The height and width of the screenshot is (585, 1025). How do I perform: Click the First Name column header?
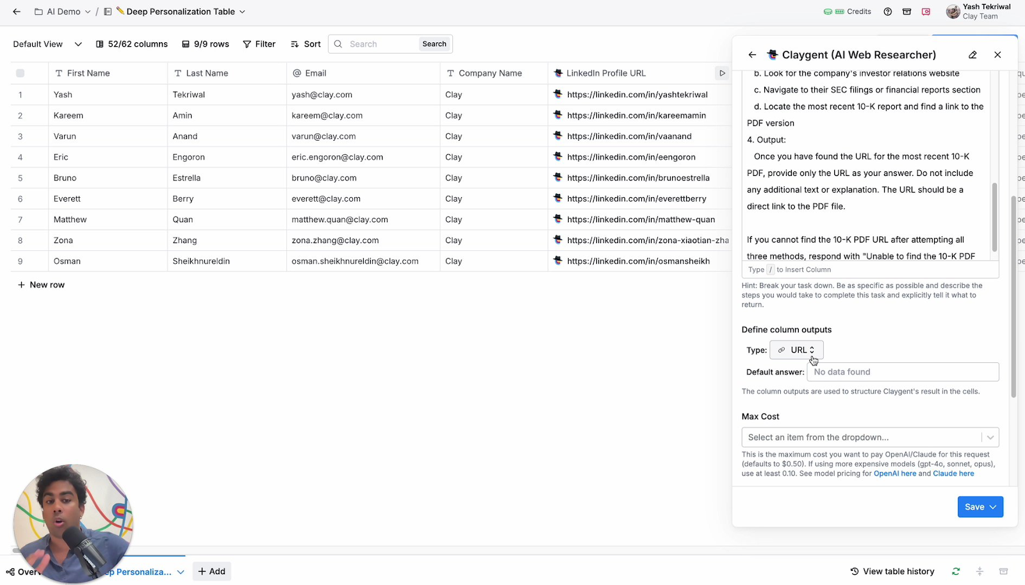pyautogui.click(x=108, y=73)
